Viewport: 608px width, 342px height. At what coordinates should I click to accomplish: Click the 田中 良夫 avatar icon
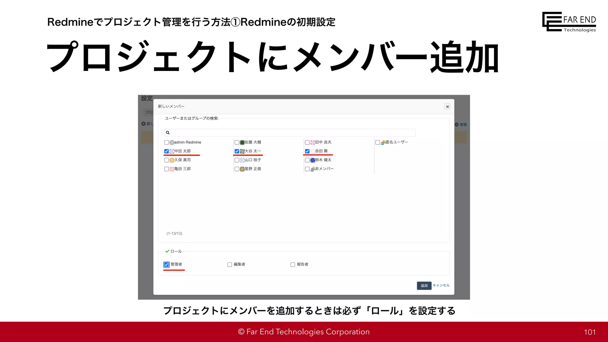(x=313, y=142)
